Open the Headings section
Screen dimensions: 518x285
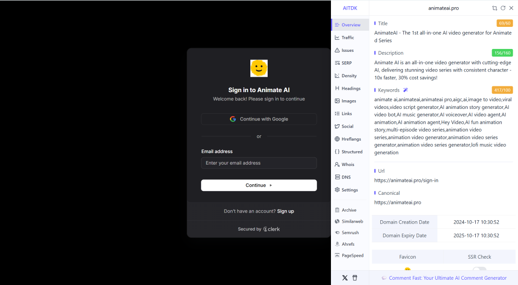point(350,88)
